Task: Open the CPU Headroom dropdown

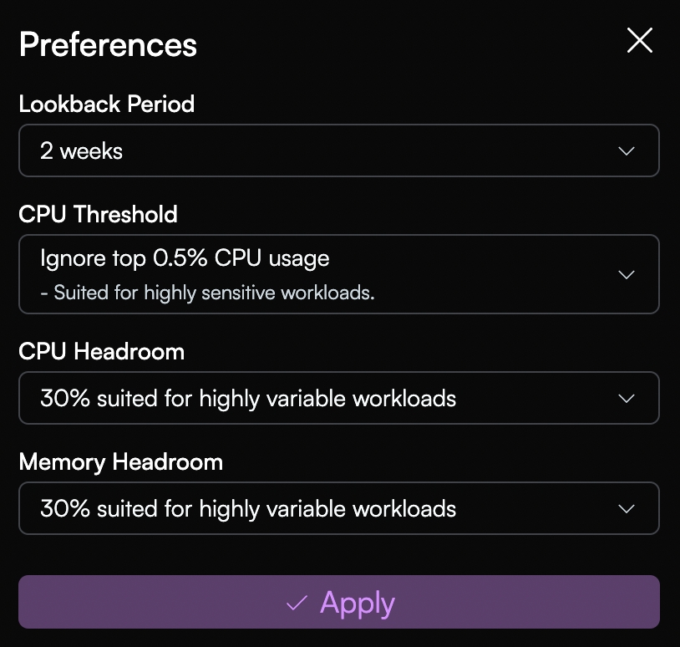Action: (x=338, y=399)
